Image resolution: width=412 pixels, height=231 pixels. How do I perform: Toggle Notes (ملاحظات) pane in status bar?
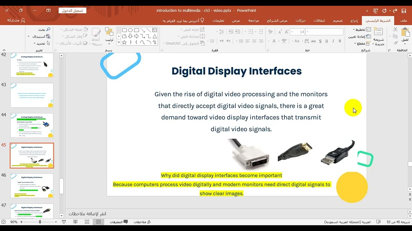[142, 222]
